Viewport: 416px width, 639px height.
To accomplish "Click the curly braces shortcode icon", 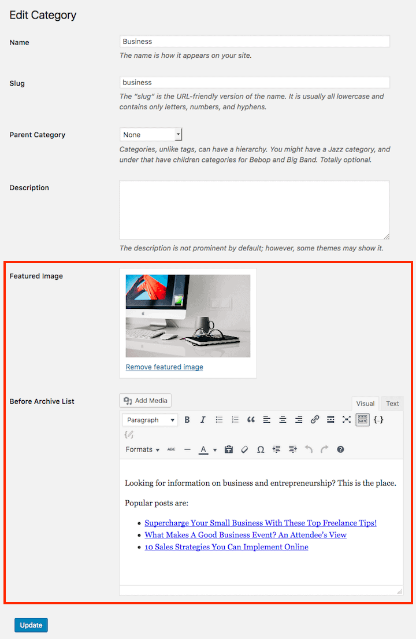I will (x=378, y=420).
